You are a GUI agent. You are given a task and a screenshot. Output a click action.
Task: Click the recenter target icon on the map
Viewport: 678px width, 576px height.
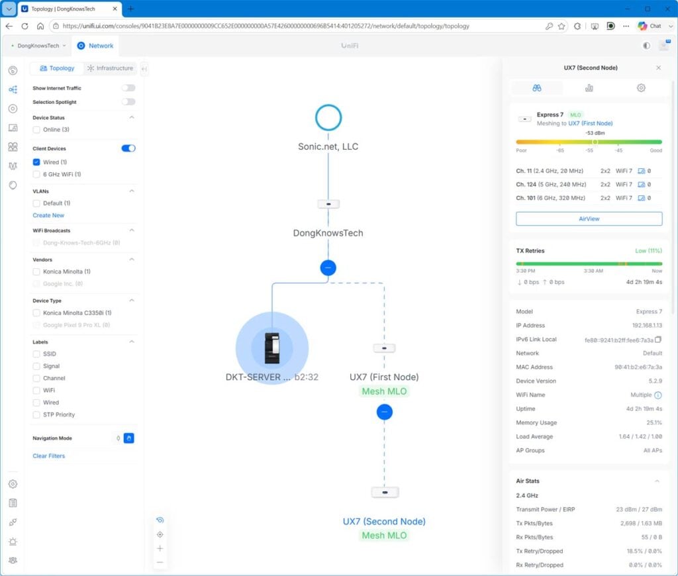[160, 534]
